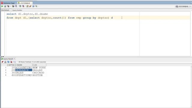This screenshot has height=108, width=192.
Task: Select the DALLAS cell
Action: [x=39, y=70]
